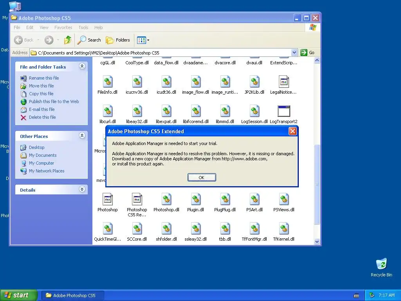The width and height of the screenshot is (401, 301).
Task: Open the Recycle Bin desktop icon
Action: (x=381, y=267)
